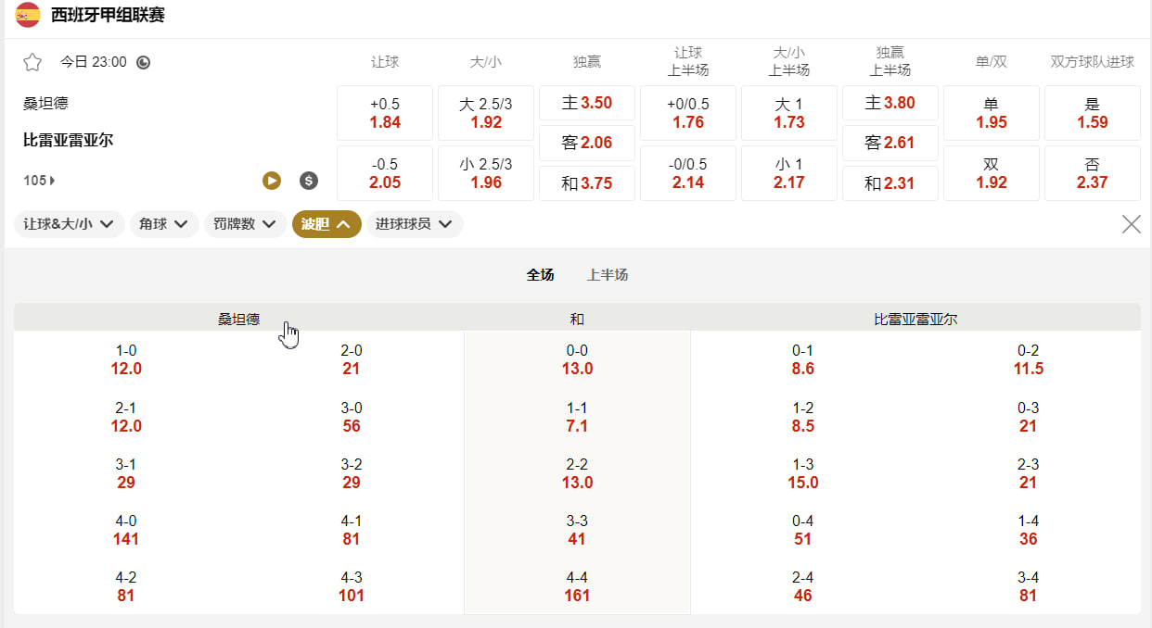Switch to 上半场 tab
This screenshot has width=1152, height=628.
click(x=608, y=275)
